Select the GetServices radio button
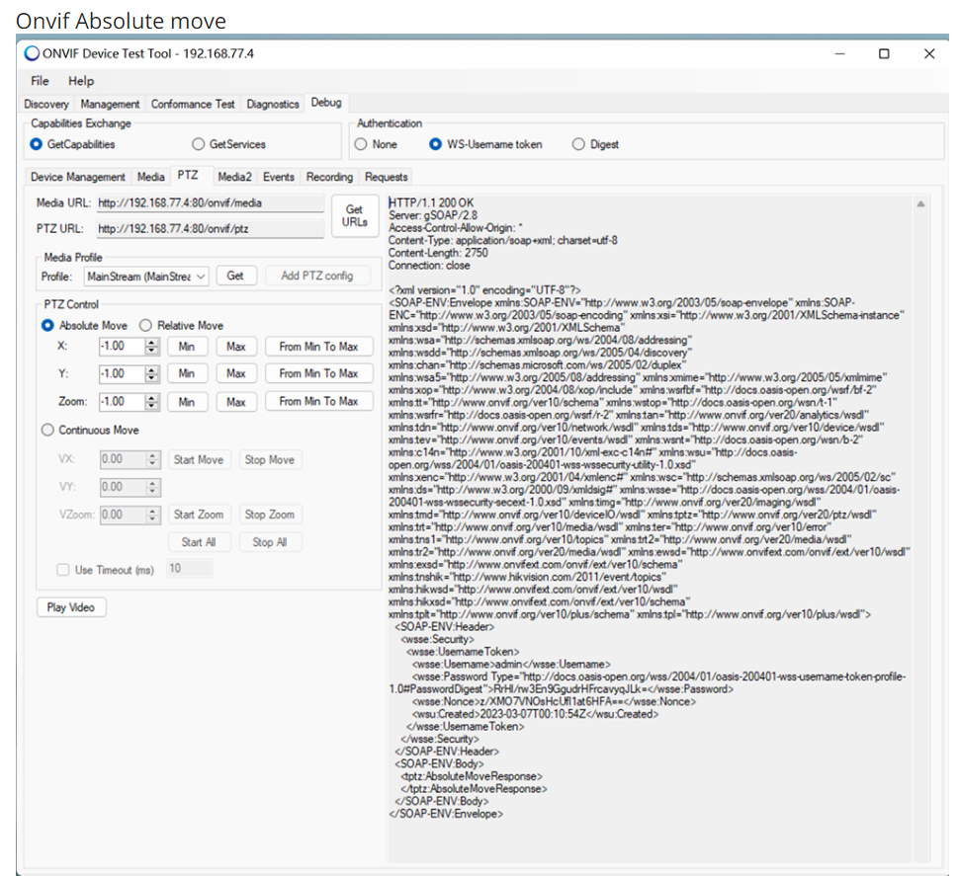The image size is (959, 876). [199, 144]
